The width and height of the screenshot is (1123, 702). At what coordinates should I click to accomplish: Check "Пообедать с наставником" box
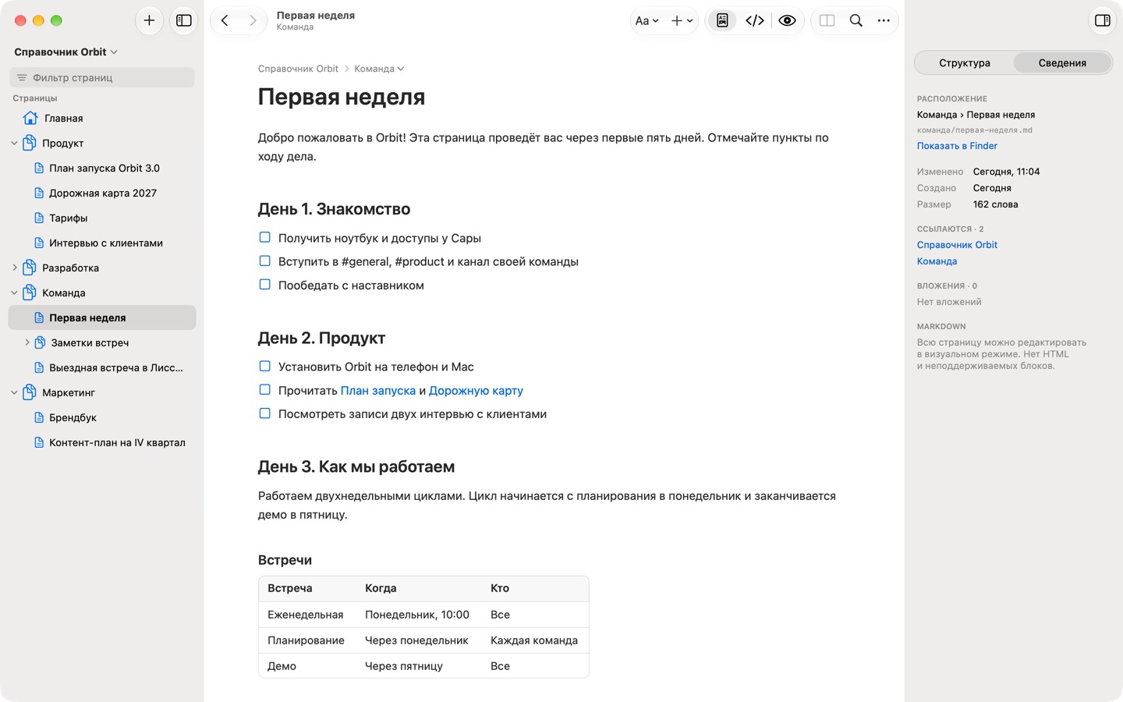(x=265, y=284)
